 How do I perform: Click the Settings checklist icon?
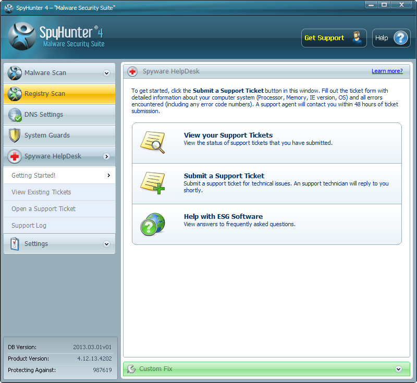(x=15, y=244)
